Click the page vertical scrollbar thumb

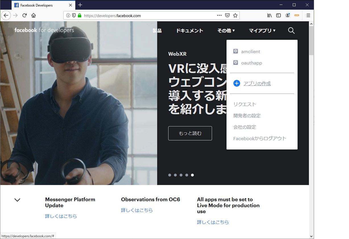(x=311, y=41)
